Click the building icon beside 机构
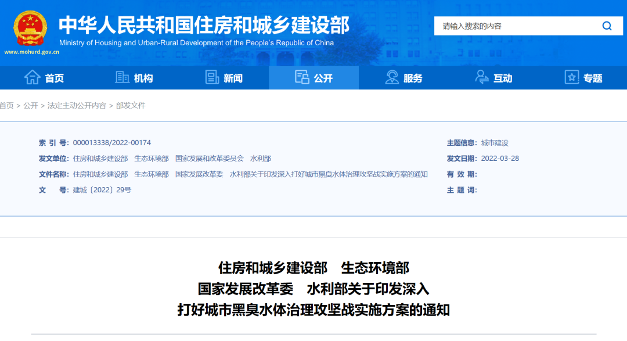The width and height of the screenshot is (627, 341). pyautogui.click(x=122, y=77)
